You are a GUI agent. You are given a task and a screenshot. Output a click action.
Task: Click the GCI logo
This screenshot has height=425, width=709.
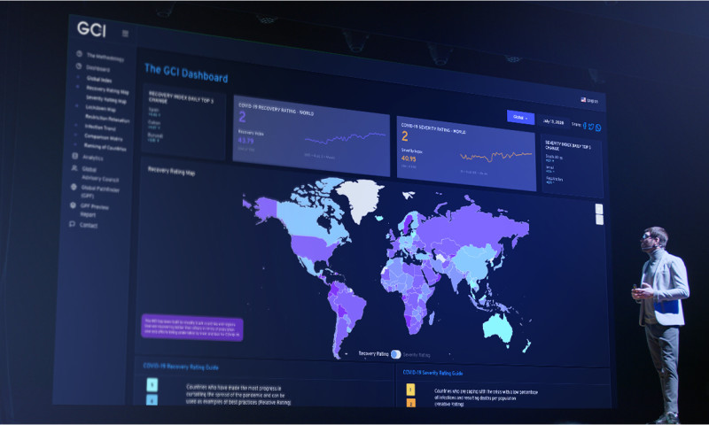coord(90,28)
